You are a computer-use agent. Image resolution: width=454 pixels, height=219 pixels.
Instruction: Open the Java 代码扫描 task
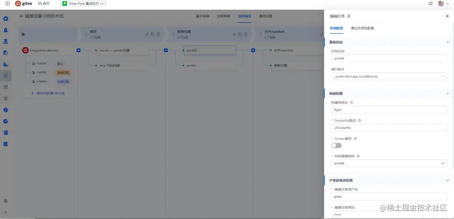point(122,65)
